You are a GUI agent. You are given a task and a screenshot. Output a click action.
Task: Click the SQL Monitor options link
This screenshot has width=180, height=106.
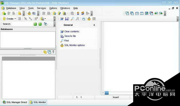[75, 45]
